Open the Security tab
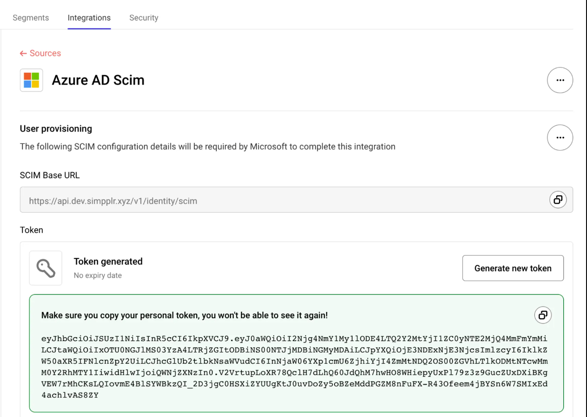The width and height of the screenshot is (587, 417). point(144,18)
